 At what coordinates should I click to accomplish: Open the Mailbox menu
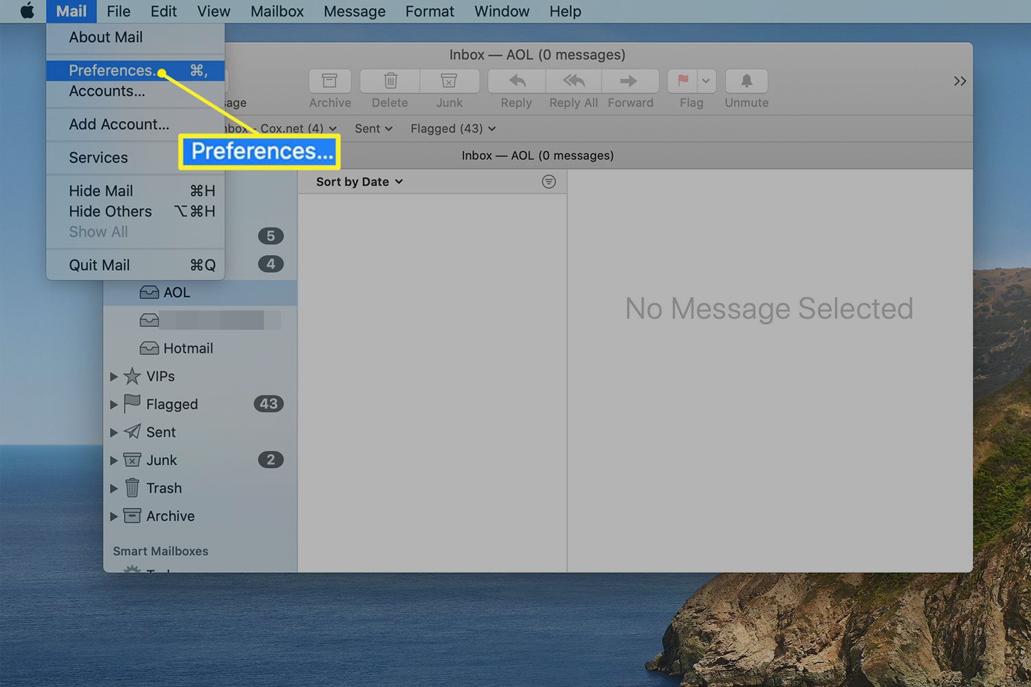coord(277,11)
